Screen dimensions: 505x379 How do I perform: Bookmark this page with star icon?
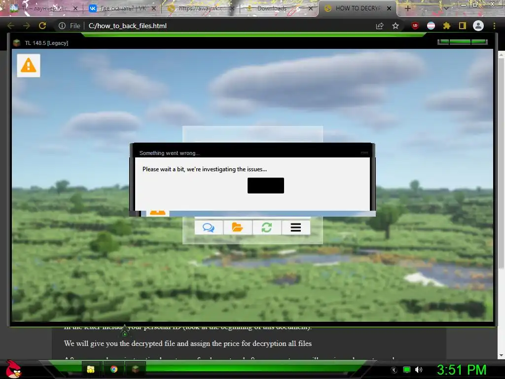point(396,26)
